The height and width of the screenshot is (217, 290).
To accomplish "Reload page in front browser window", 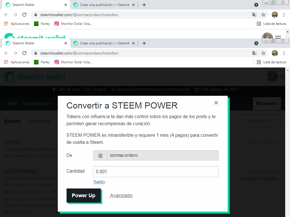I will (24, 53).
